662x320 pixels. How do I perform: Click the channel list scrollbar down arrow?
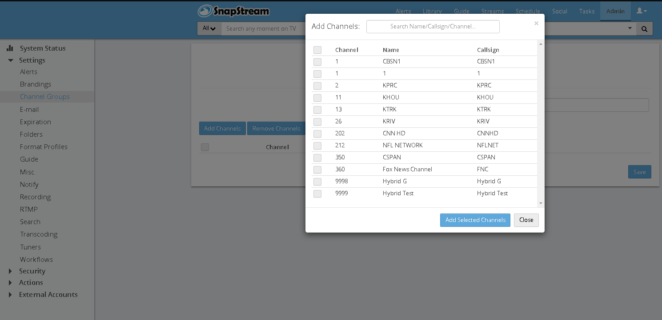pos(541,203)
